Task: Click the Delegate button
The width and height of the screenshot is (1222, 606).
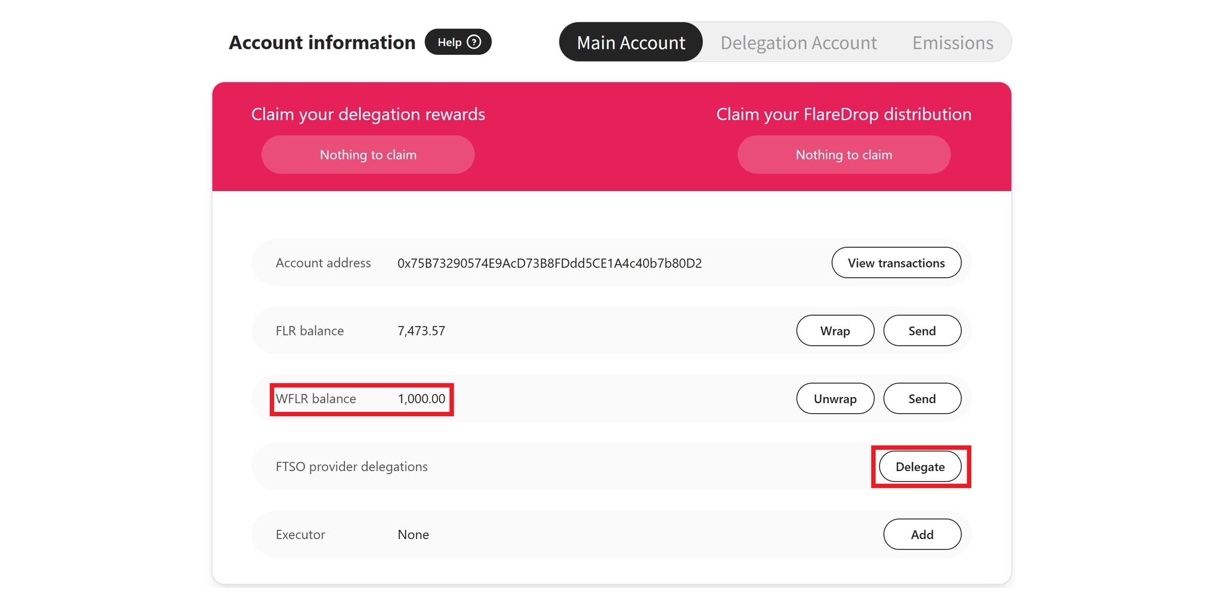Action: [x=919, y=467]
